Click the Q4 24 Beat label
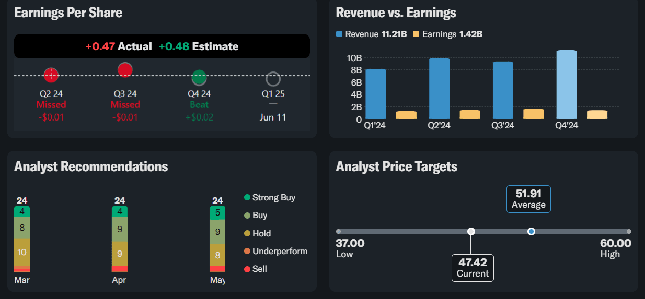Viewport: 645px width, 299px height. pos(199,105)
